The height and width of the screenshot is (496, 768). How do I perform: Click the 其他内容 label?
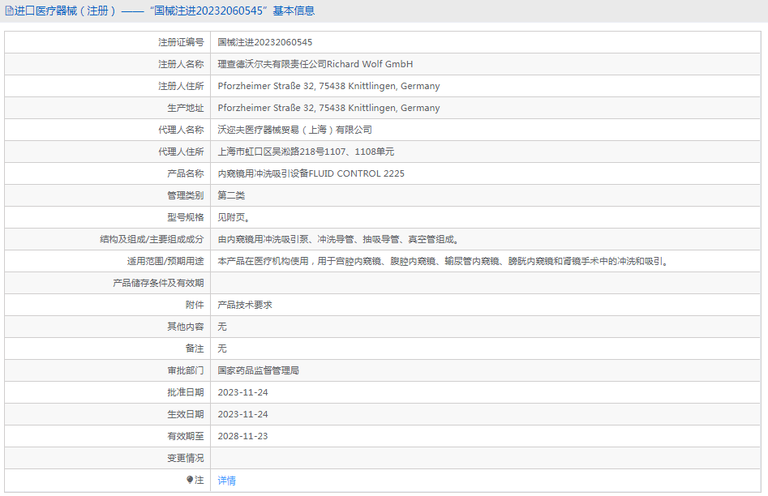[185, 327]
